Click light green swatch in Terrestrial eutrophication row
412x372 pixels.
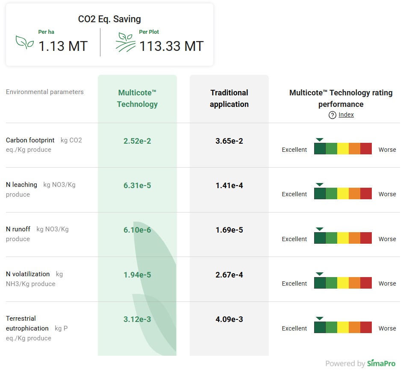(x=331, y=328)
